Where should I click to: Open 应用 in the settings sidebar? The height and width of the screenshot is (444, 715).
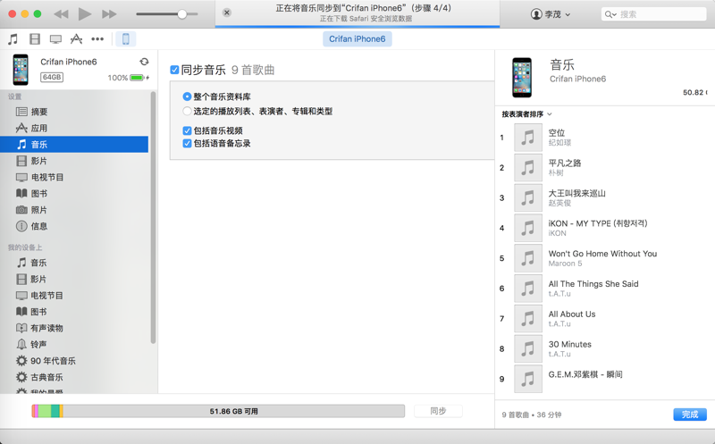pos(75,128)
